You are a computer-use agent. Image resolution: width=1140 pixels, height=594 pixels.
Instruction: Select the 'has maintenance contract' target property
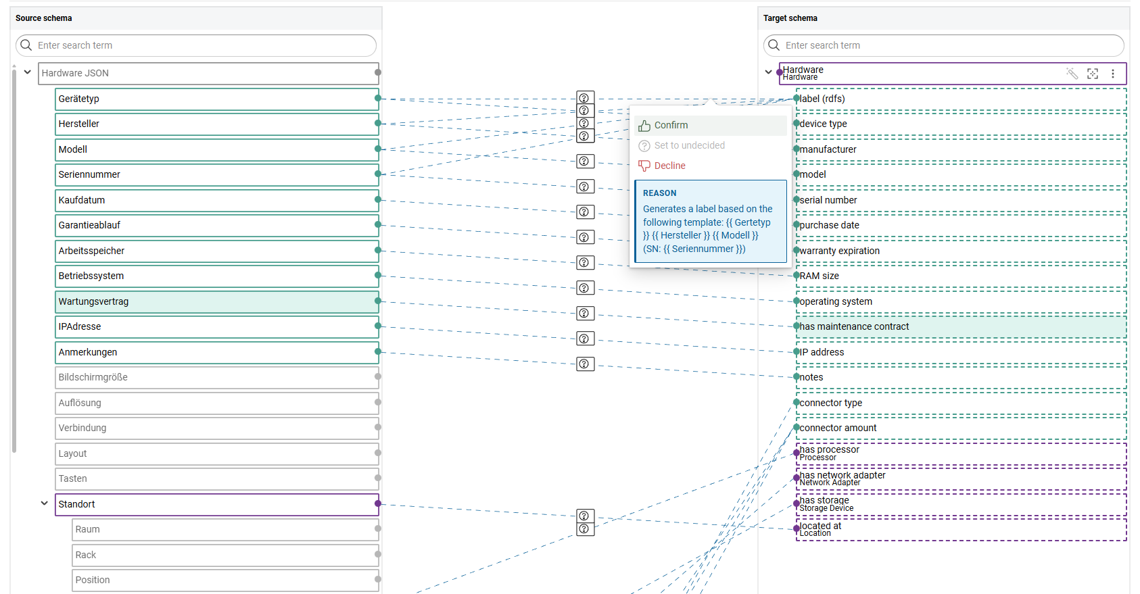tap(960, 327)
